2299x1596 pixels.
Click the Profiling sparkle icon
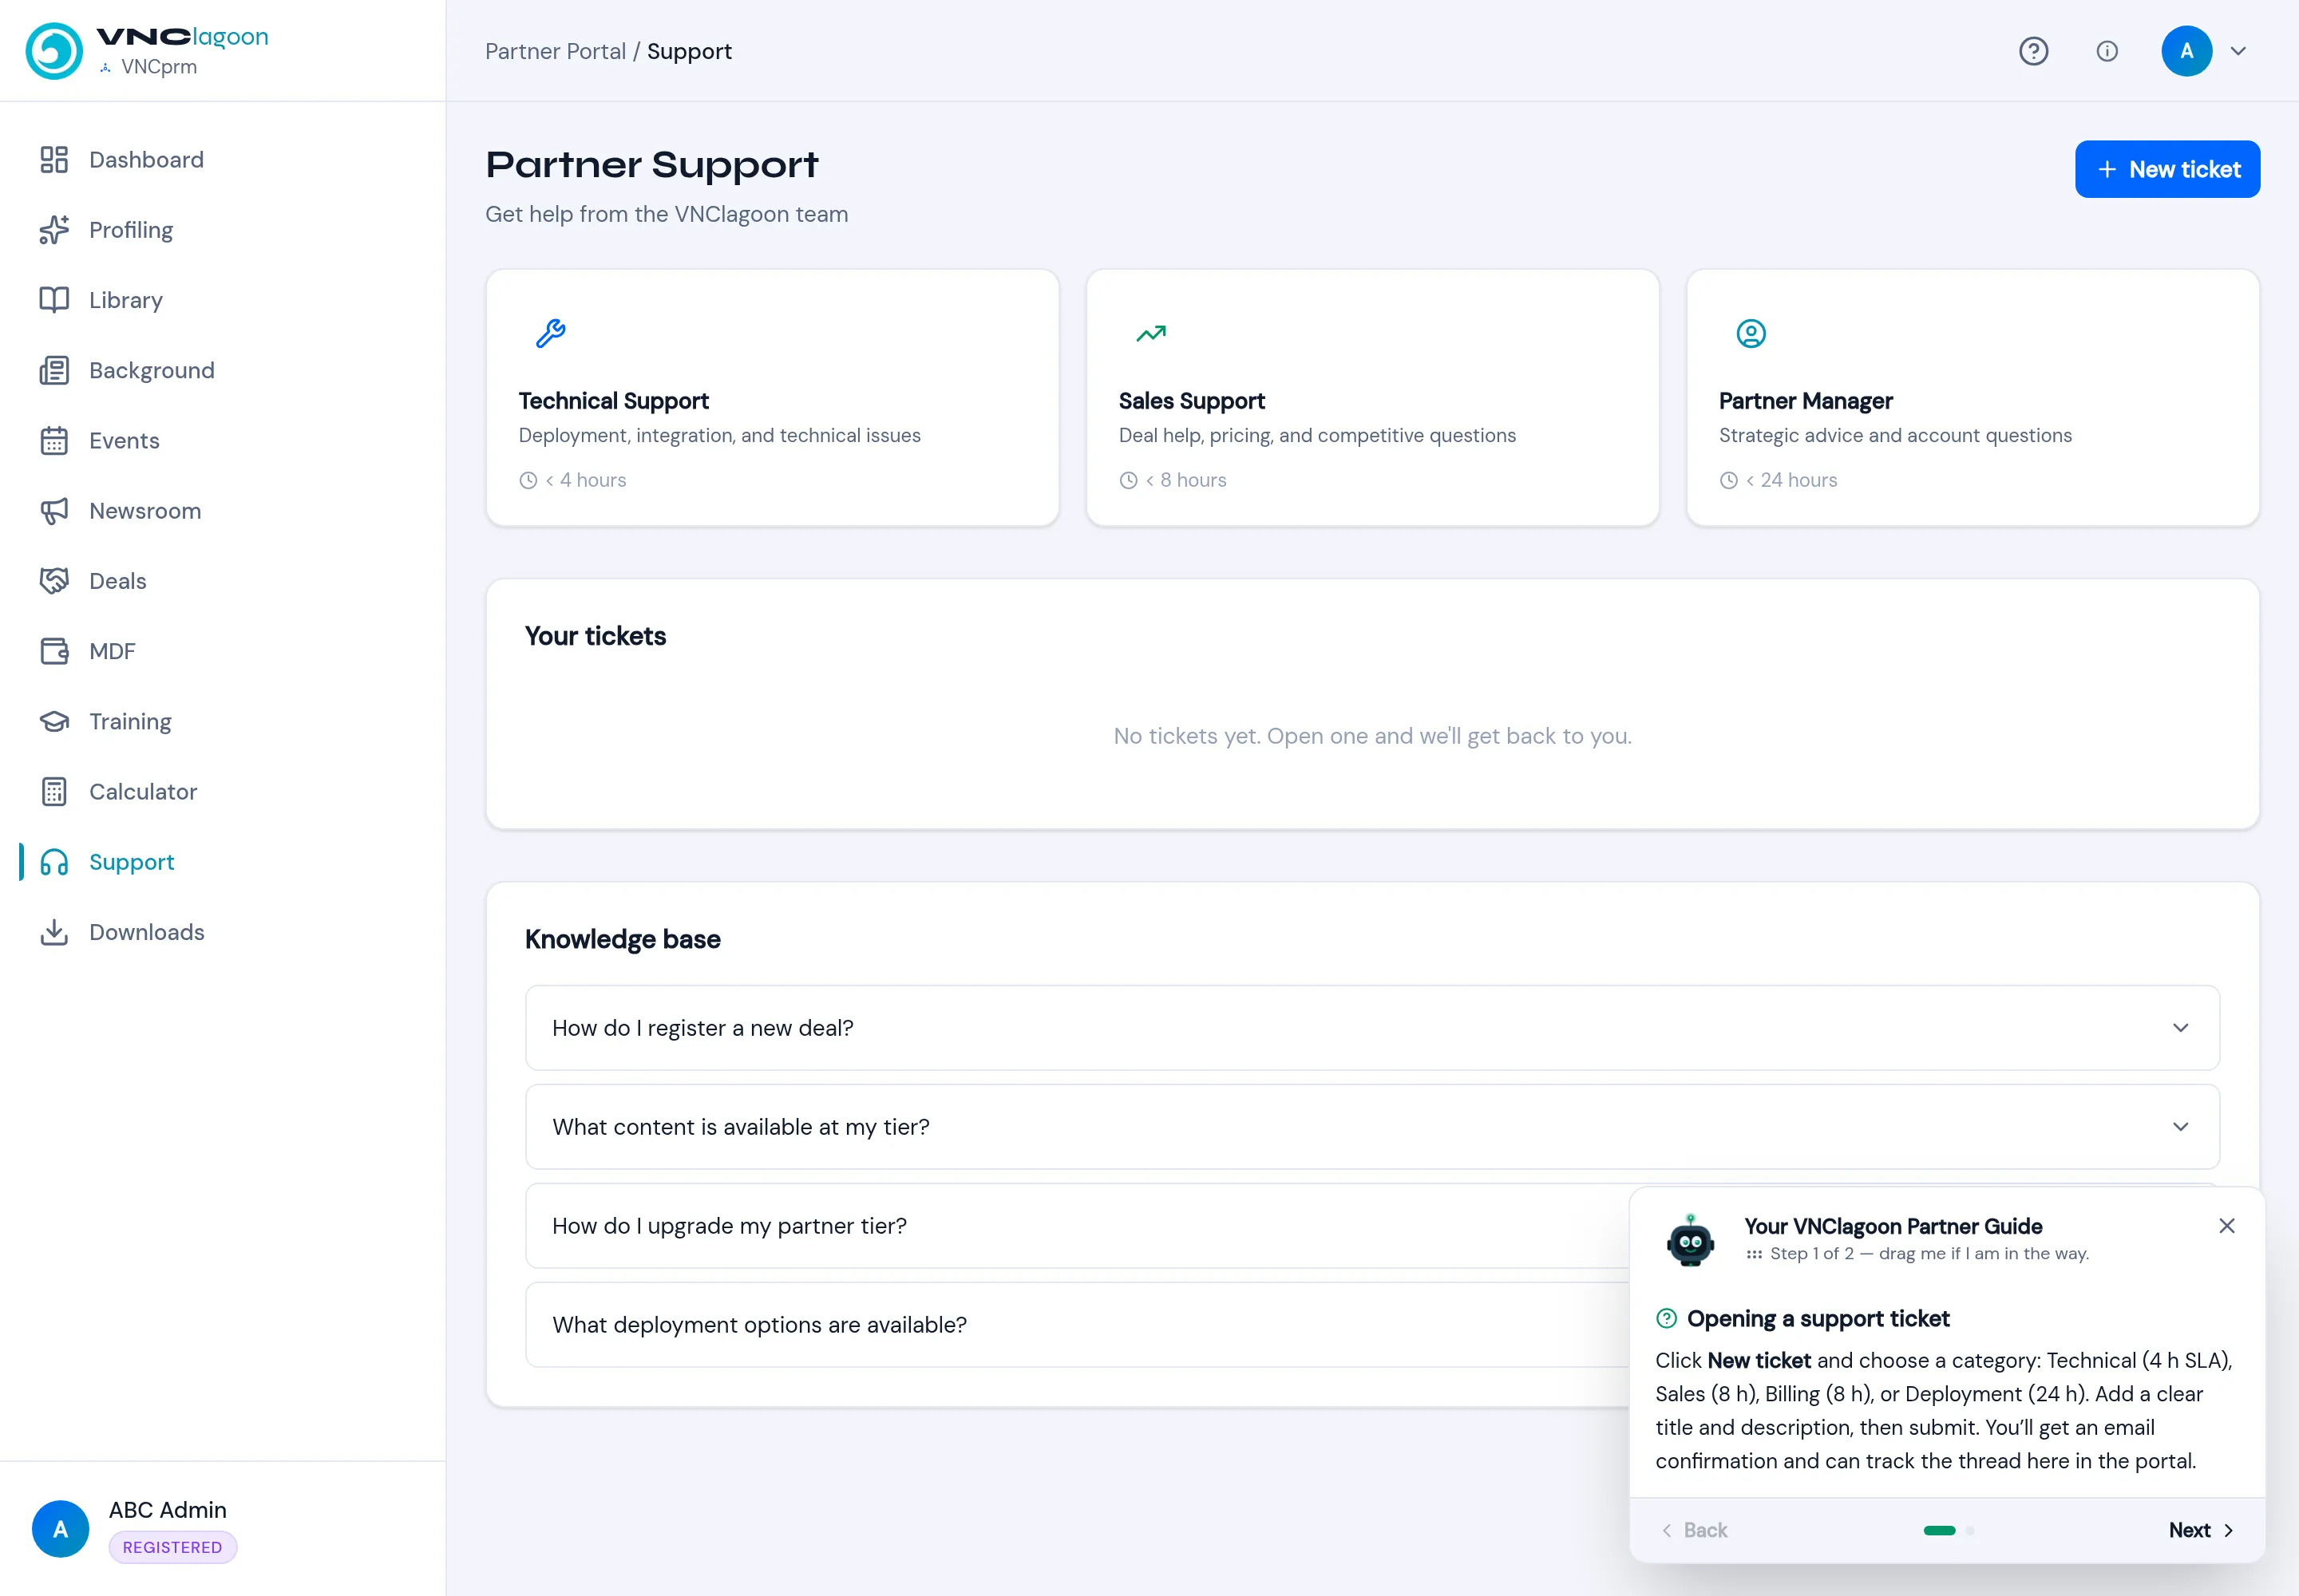tap(54, 230)
